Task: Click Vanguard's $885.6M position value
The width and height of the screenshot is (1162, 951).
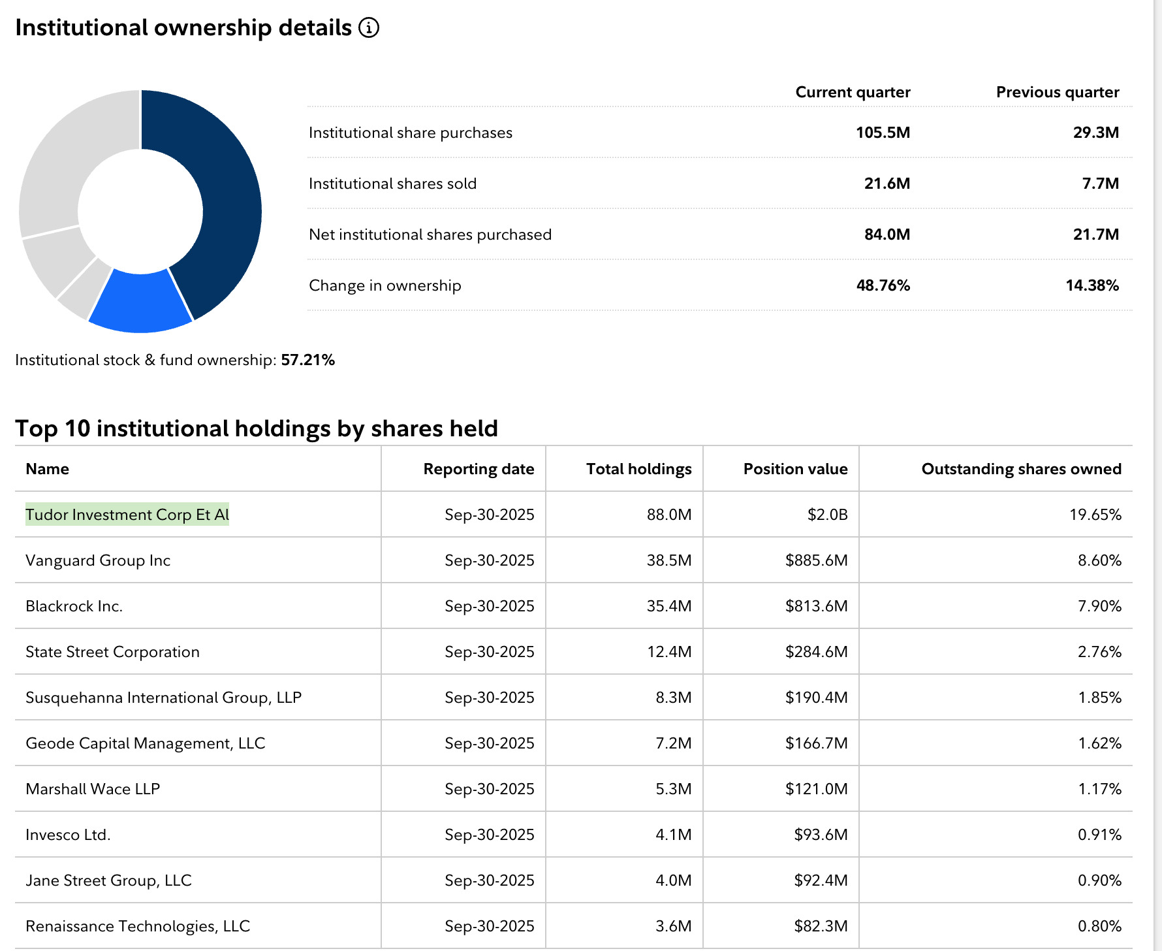Action: pos(816,560)
